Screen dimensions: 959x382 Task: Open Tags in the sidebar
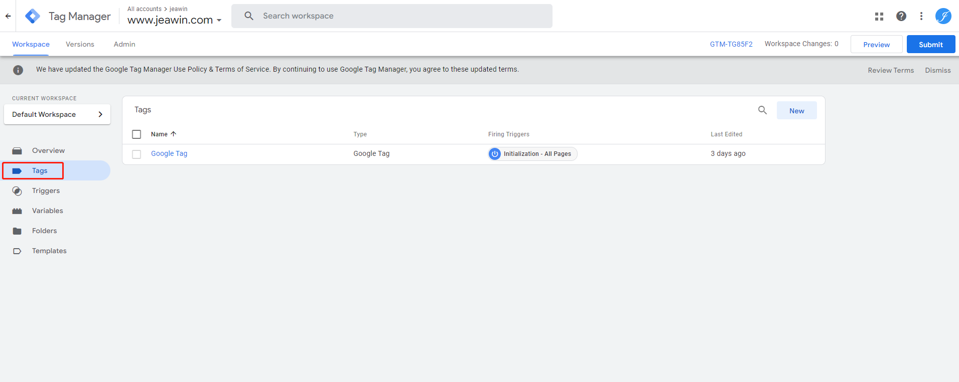point(55,170)
